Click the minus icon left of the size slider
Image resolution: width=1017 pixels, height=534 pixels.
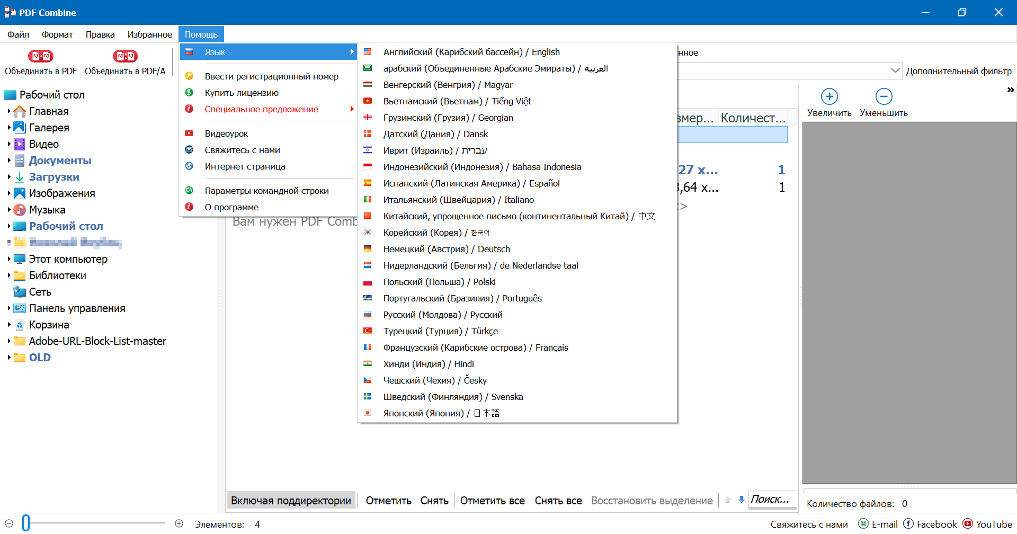[9, 523]
